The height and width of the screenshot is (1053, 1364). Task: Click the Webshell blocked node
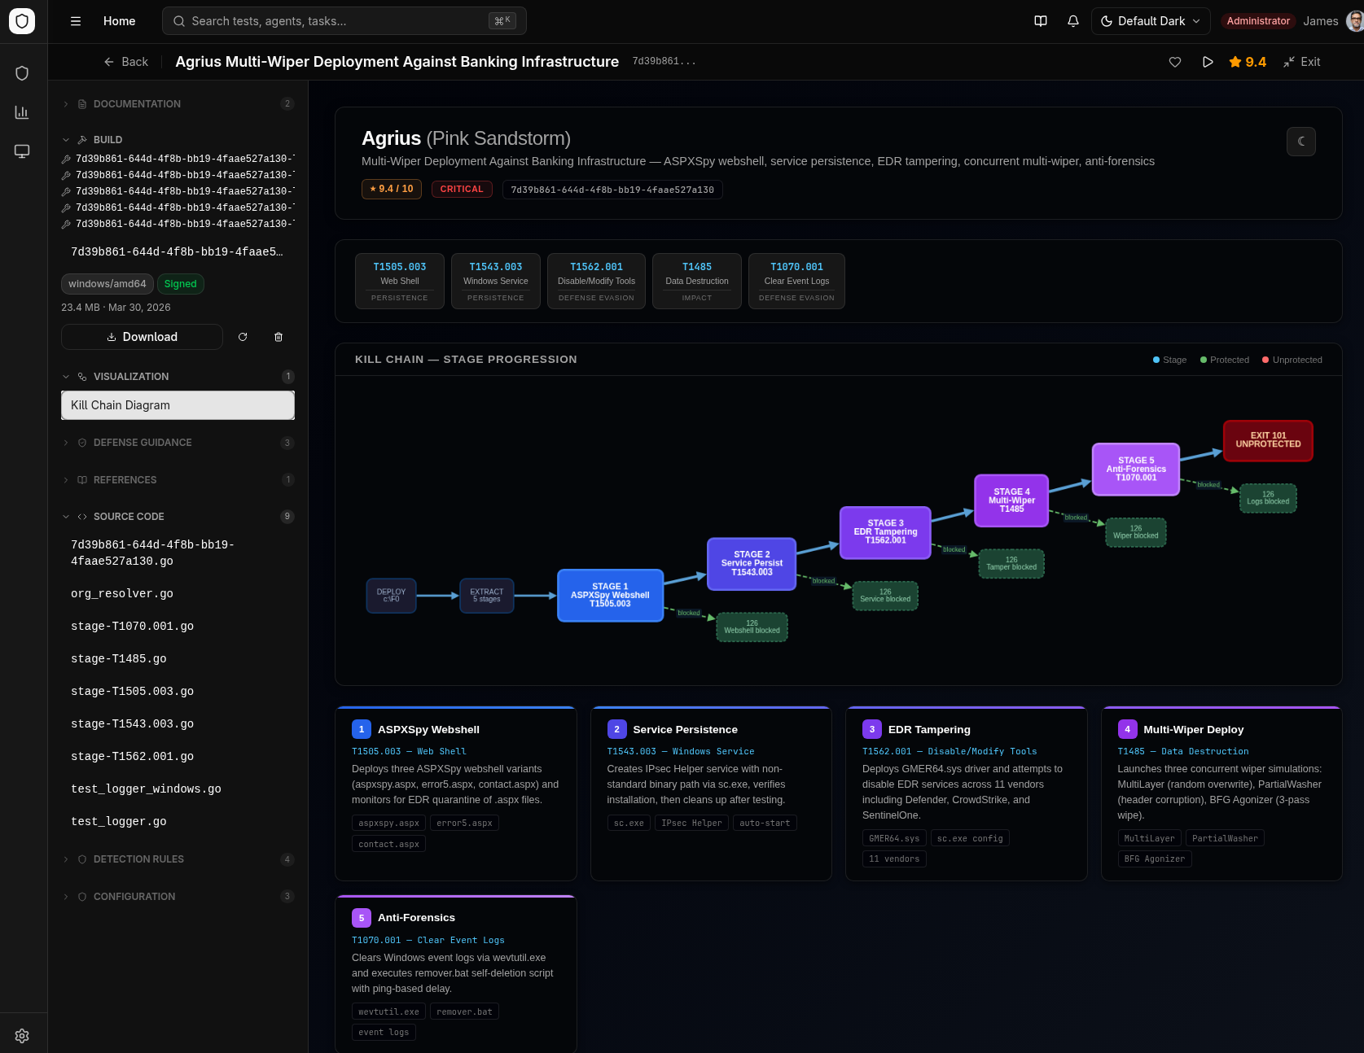tap(752, 627)
